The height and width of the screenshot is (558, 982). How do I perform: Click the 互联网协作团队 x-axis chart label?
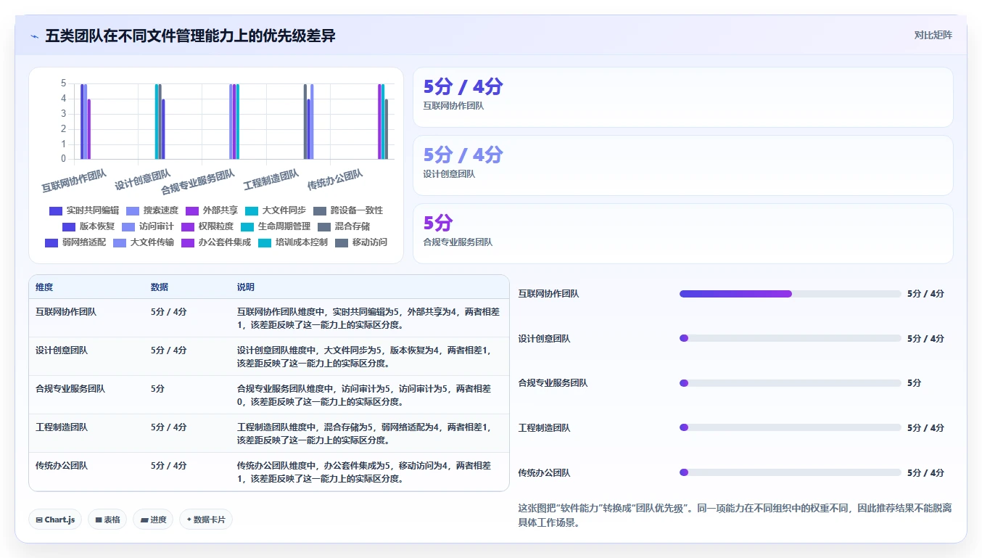pos(74,181)
